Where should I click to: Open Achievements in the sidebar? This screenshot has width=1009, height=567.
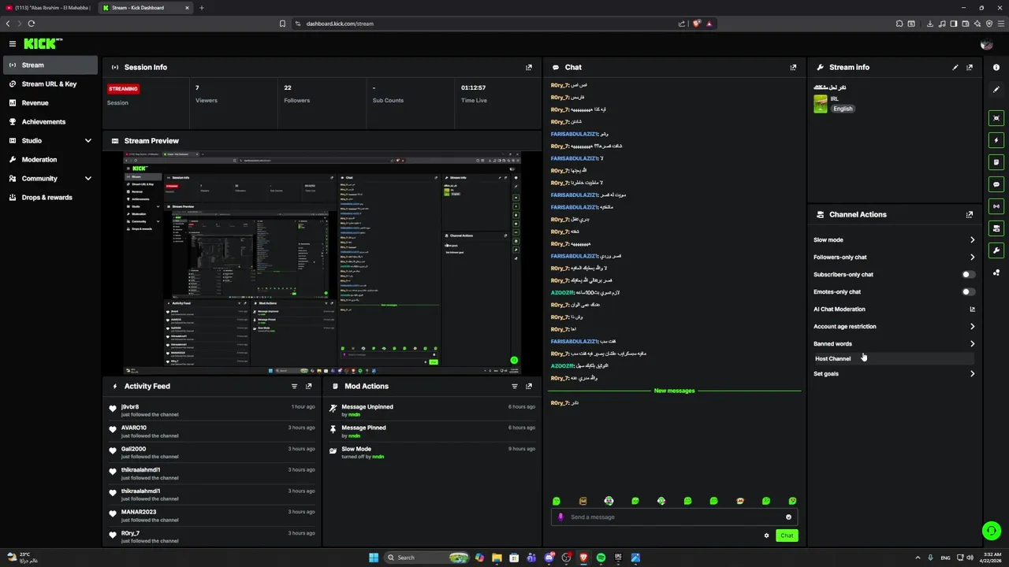click(50, 121)
